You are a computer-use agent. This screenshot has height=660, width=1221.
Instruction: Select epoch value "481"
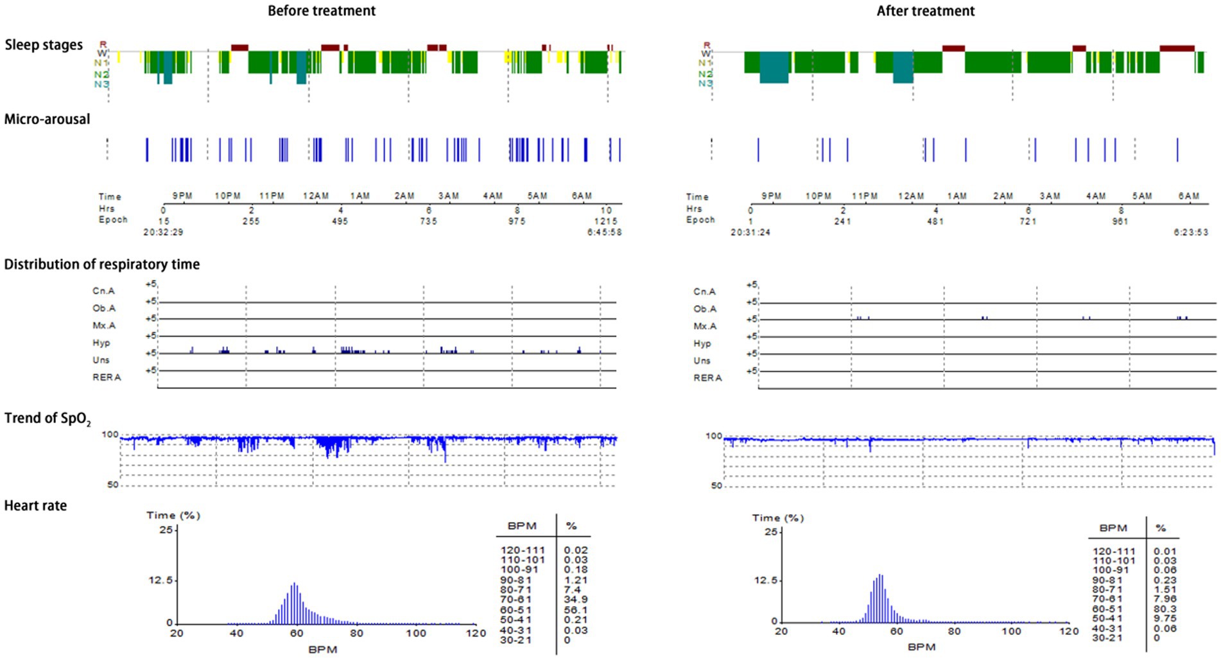tap(935, 221)
